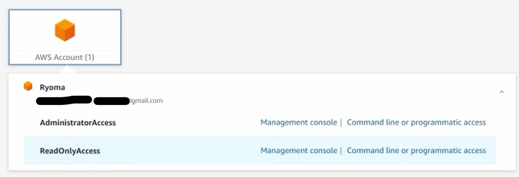Click the separator bar after ReadOnlyAccess Management console
Viewport: 519px width, 177px height.
click(341, 151)
